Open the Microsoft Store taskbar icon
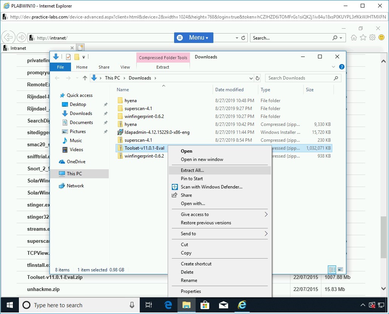Image resolution: width=389 pixels, height=314 pixels. coord(205,305)
